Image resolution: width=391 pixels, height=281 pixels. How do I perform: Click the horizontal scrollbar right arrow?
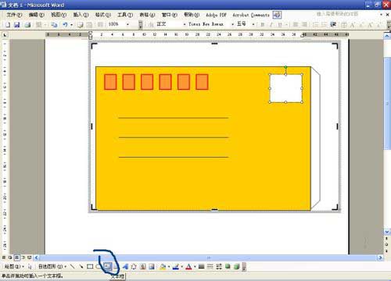[x=380, y=258]
